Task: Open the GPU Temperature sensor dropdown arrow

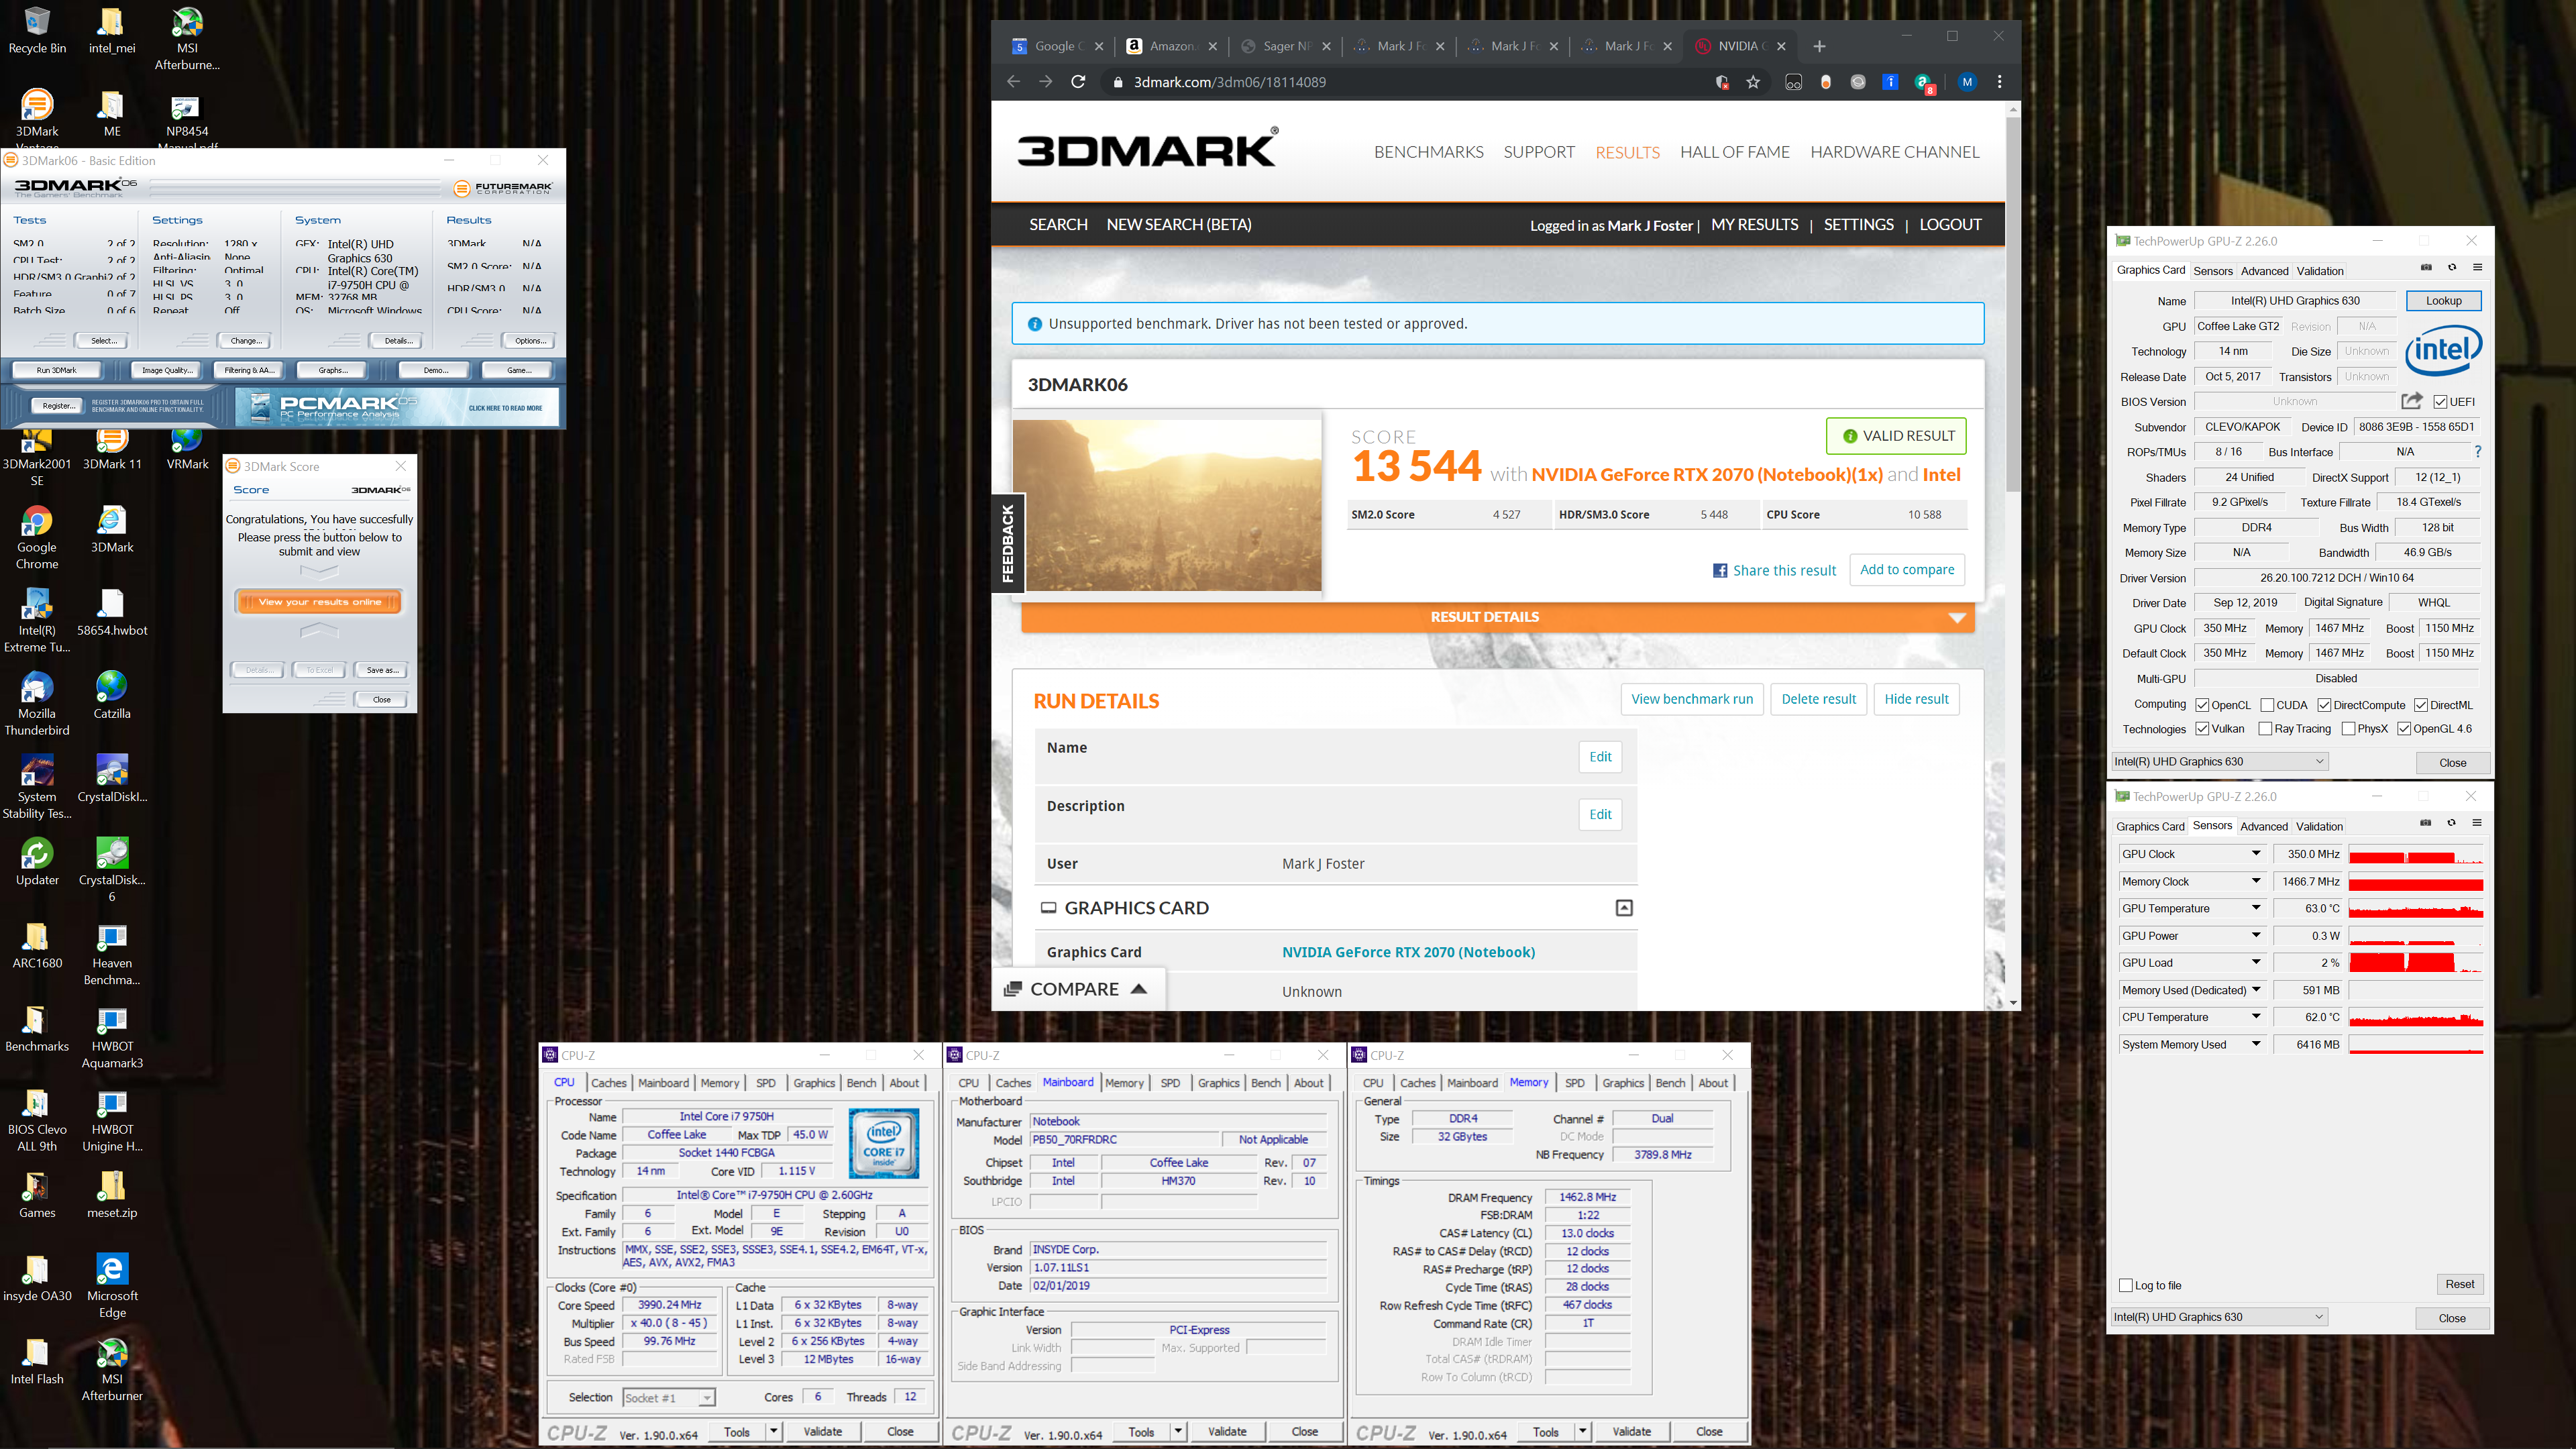Action: [x=2256, y=908]
